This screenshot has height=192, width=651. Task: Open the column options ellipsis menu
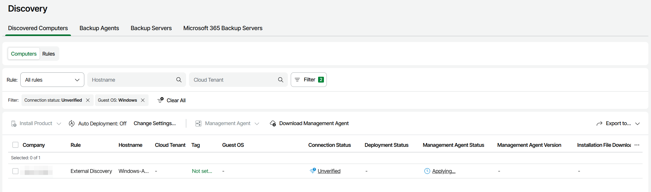[637, 145]
